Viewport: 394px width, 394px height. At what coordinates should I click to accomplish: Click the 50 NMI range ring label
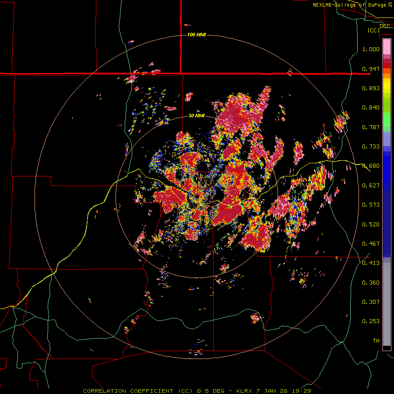tap(197, 116)
